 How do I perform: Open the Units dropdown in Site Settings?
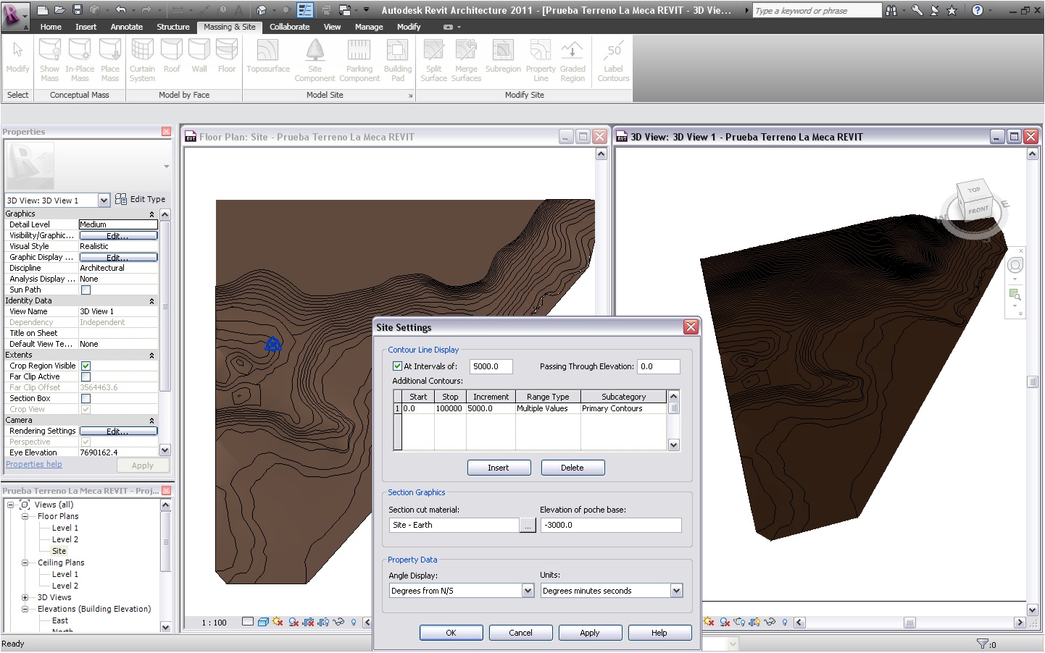tap(675, 591)
